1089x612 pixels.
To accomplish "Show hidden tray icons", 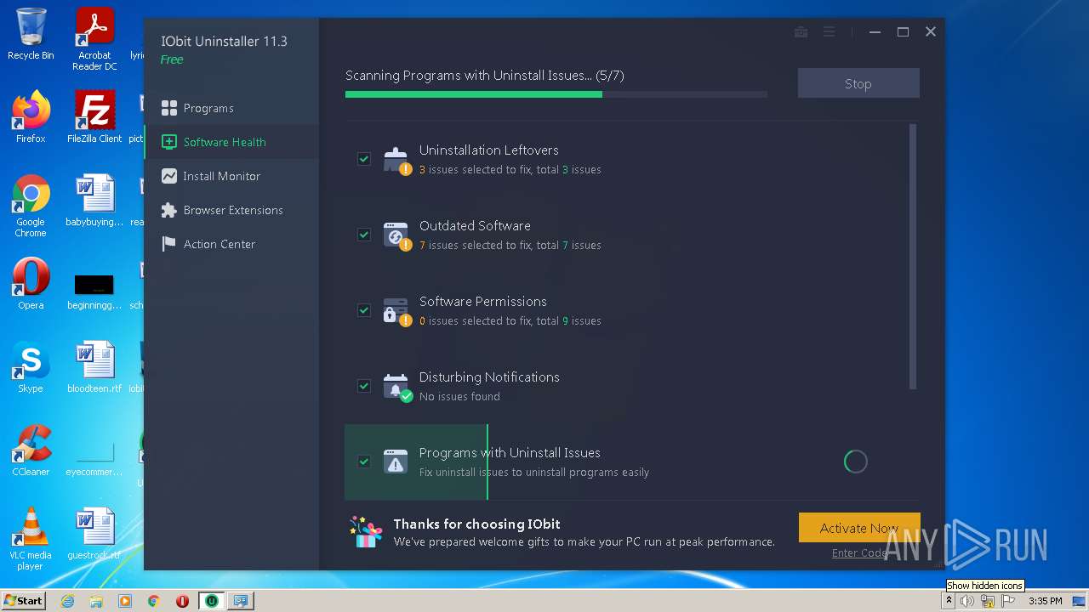I will pyautogui.click(x=949, y=601).
